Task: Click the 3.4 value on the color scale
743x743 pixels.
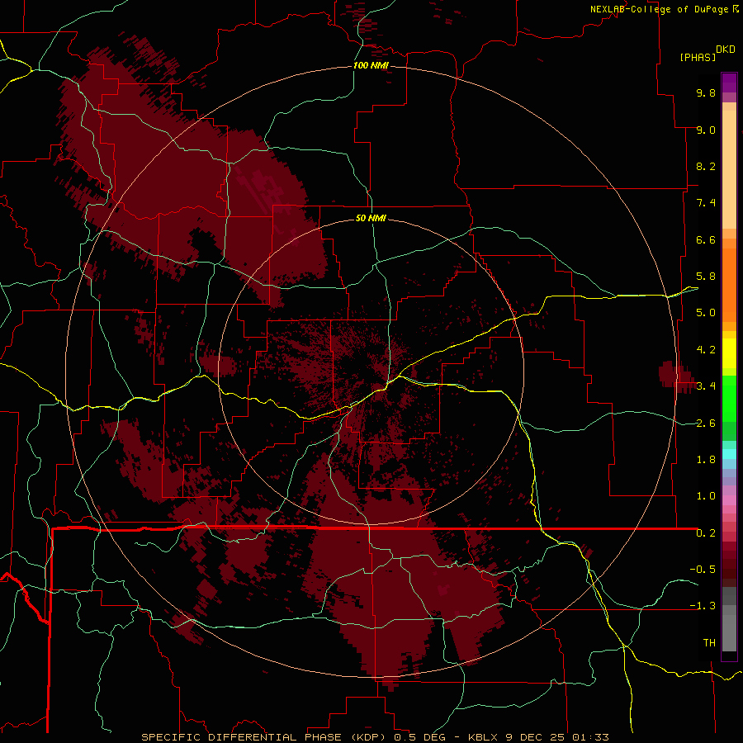Action: pyautogui.click(x=706, y=386)
